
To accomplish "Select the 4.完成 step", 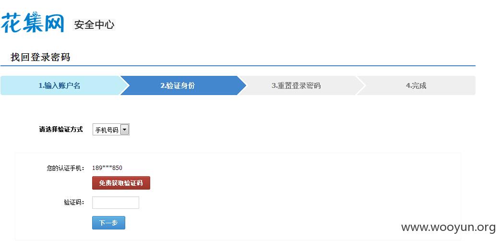I will coord(416,85).
